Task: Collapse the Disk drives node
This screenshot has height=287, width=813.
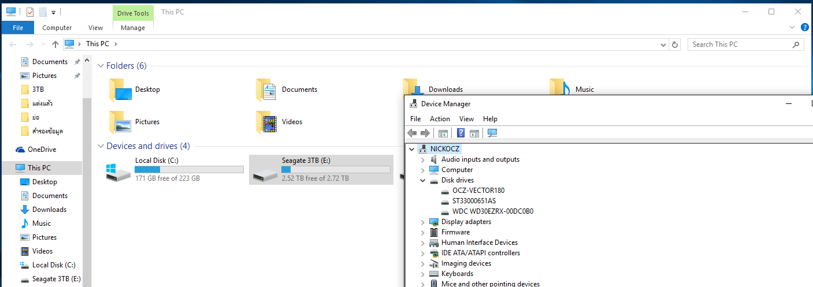Action: (423, 180)
